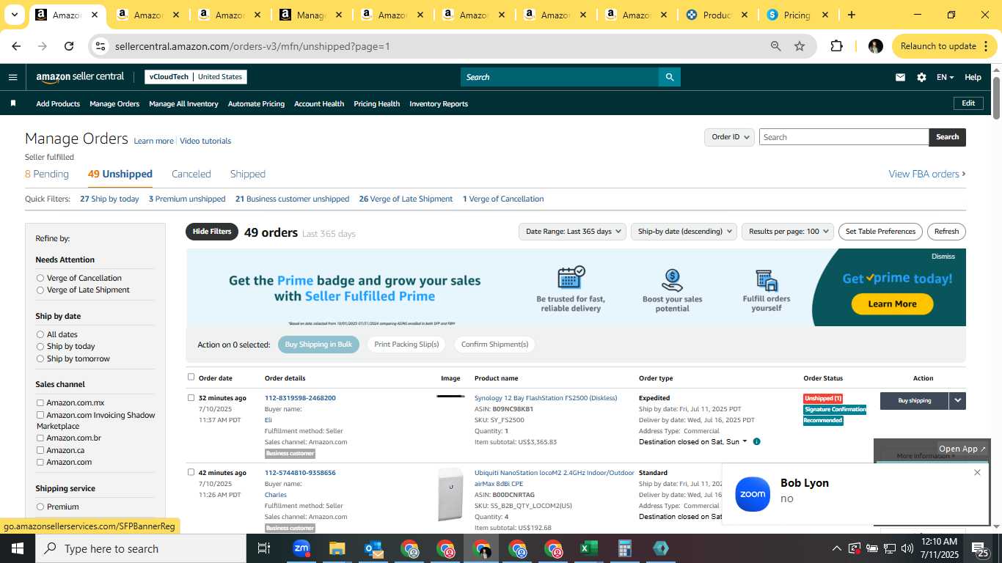Expand Destination closed on Sat, Sun details
The height and width of the screenshot is (563, 1002).
point(745,441)
